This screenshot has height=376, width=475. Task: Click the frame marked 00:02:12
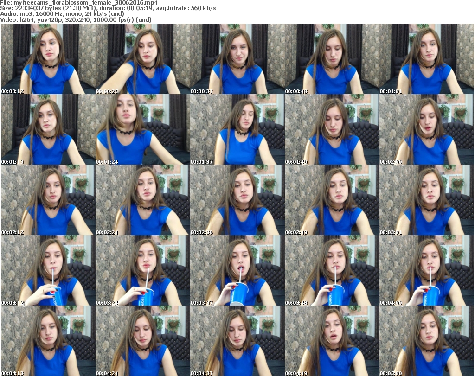coord(47,200)
